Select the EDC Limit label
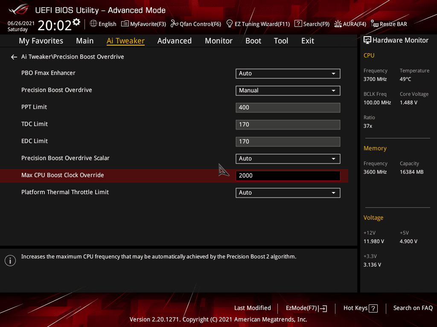This screenshot has height=327, width=437. (35, 141)
